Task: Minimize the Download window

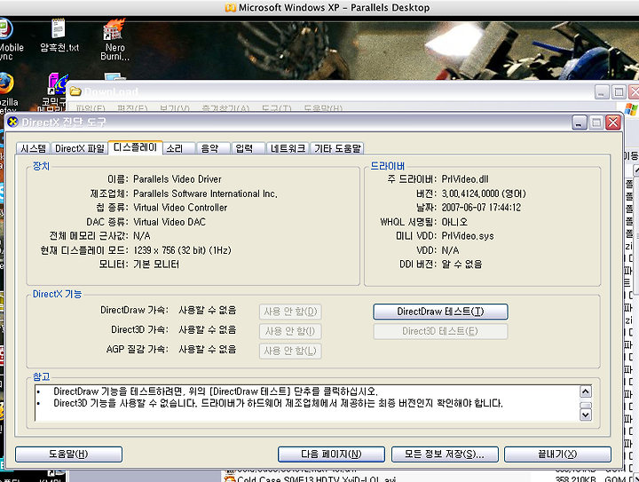Action: [x=602, y=92]
